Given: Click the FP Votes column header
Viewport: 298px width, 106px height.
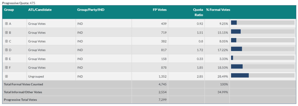Looking at the screenshot, I should tap(160, 10).
